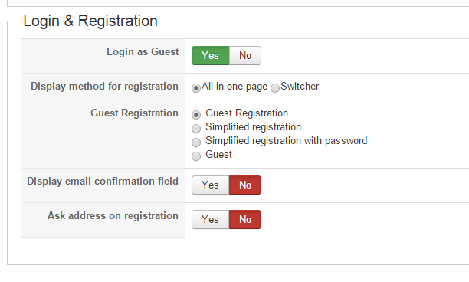Click the 'Login as Guest' field label

click(x=143, y=52)
